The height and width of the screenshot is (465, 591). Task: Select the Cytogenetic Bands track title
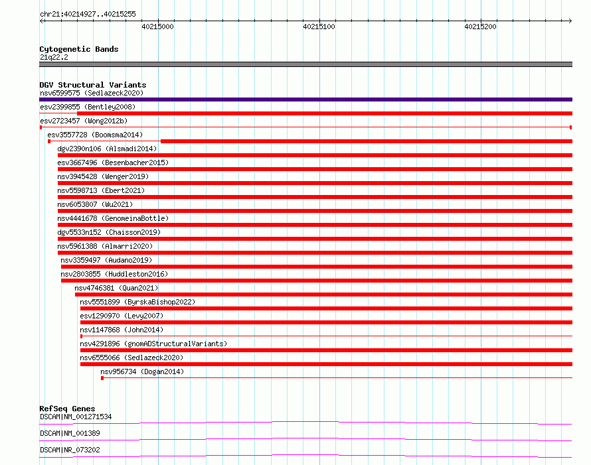tap(79, 49)
